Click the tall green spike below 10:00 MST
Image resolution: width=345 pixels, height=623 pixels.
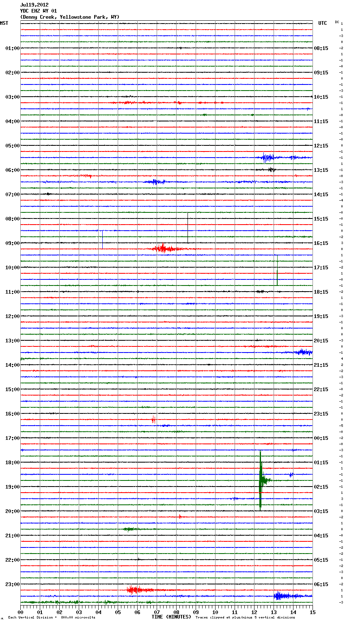point(277,272)
